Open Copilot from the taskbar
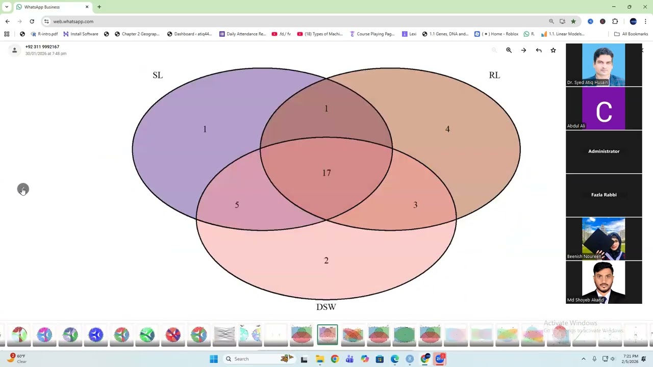653x367 pixels. click(x=365, y=359)
